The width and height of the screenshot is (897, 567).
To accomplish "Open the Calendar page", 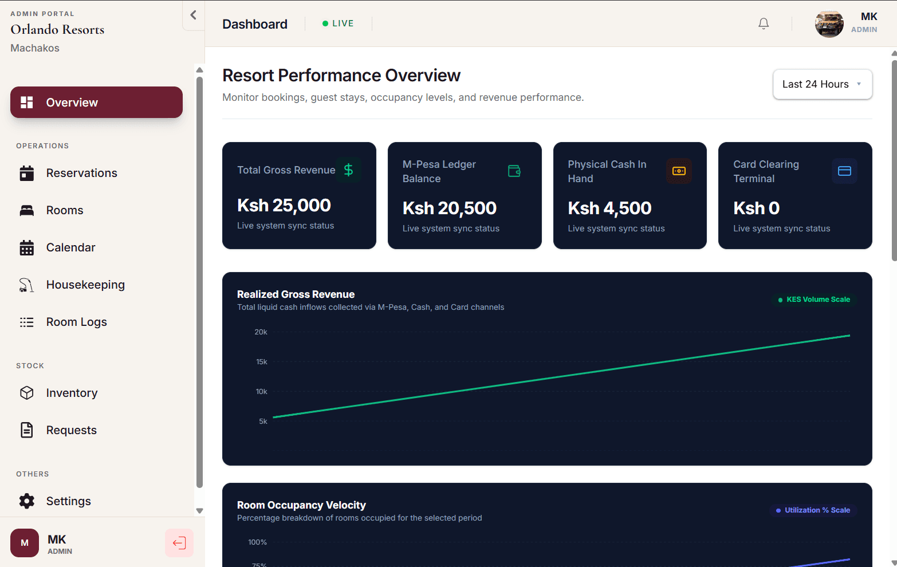I will point(96,247).
